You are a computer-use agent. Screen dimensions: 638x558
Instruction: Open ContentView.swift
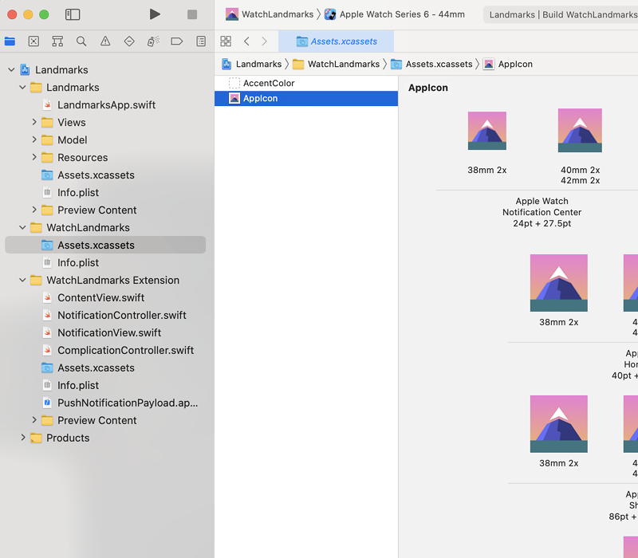[x=105, y=297]
